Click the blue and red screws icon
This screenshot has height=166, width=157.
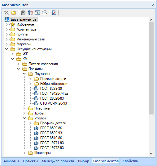30,13
